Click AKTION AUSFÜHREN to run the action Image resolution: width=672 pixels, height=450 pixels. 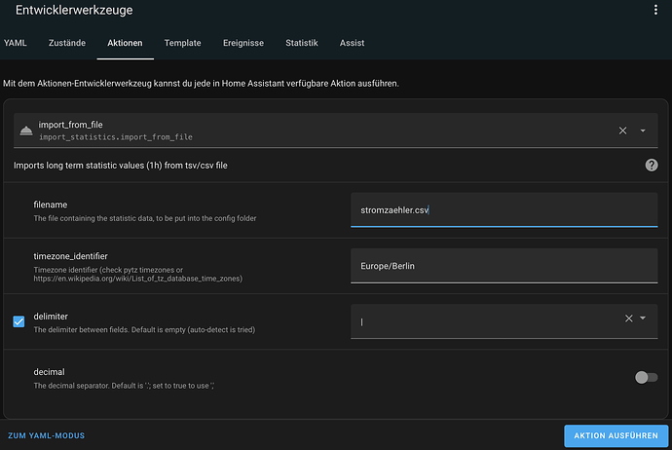[x=616, y=435]
